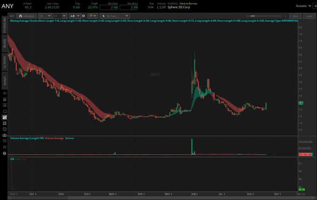Open the help question mark icon
Screen dimensions: 317x200
(5, 153)
